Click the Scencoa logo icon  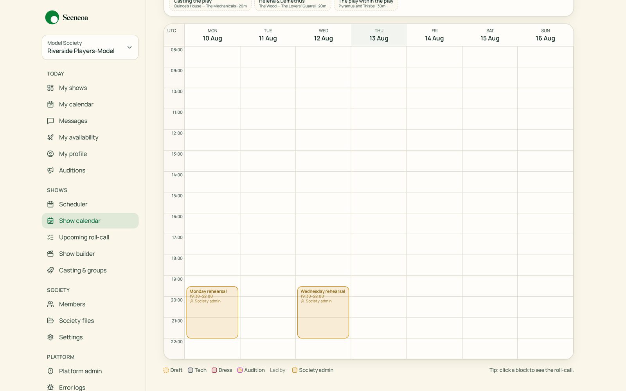tap(52, 17)
